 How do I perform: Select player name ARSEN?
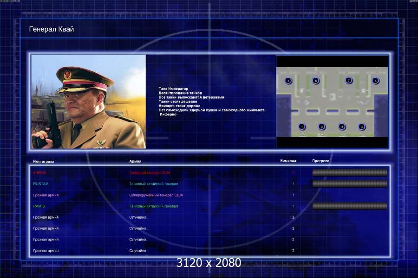point(39,173)
